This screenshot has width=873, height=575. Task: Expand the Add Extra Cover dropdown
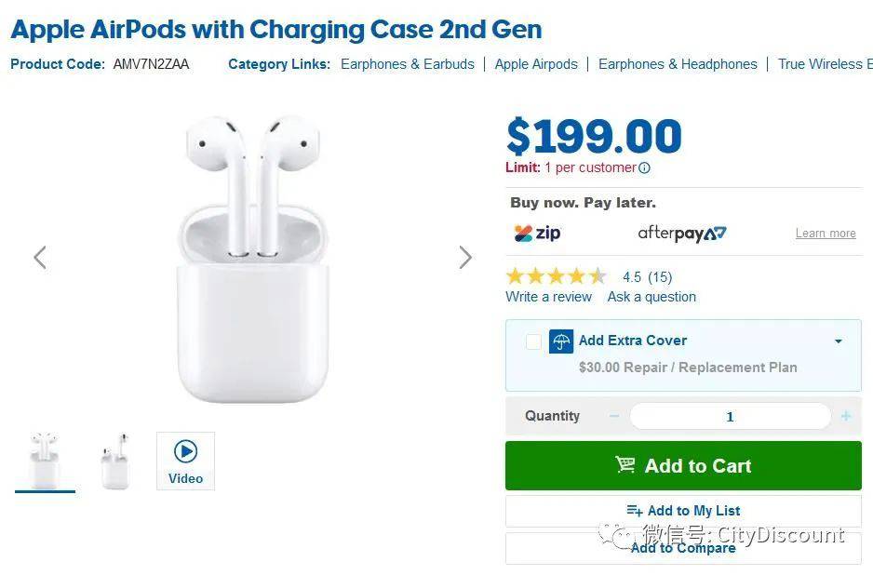[838, 341]
